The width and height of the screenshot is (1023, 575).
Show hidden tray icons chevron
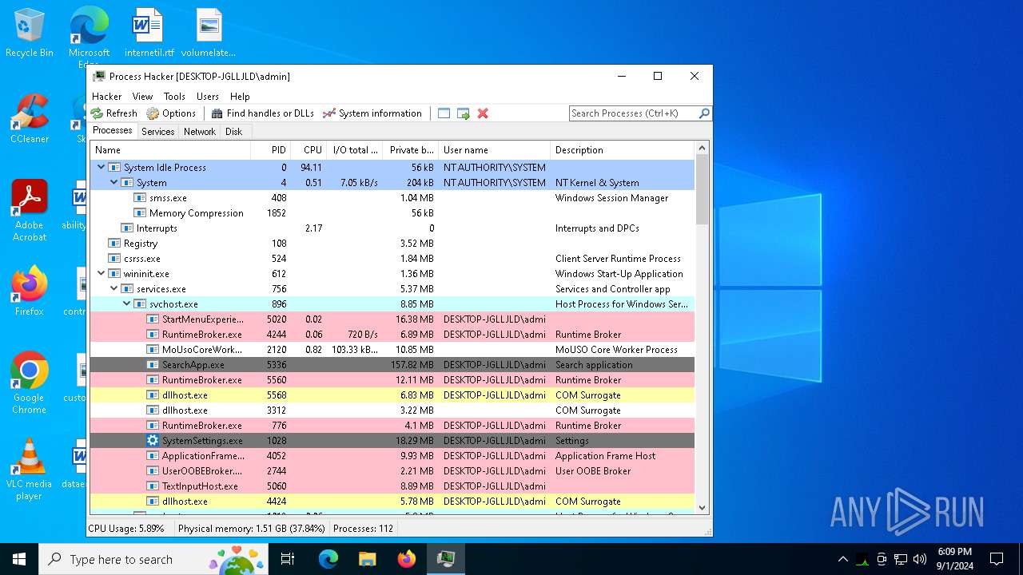842,559
